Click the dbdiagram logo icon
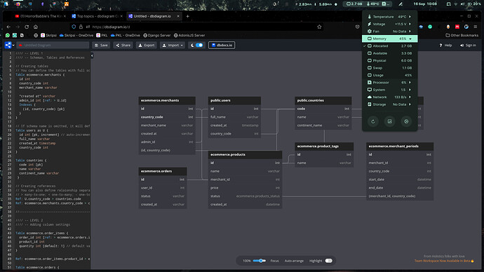The width and height of the screenshot is (484, 272). [x=8, y=45]
